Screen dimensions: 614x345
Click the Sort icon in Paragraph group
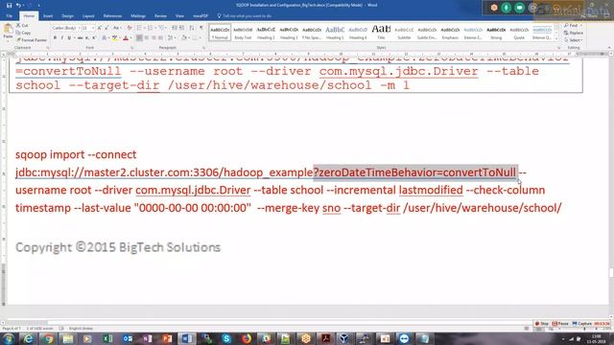(192, 28)
